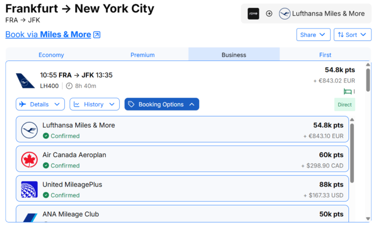This screenshot has width=376, height=225.
Task: Click the clock icon next to 8h 40m
Action: [69, 86]
